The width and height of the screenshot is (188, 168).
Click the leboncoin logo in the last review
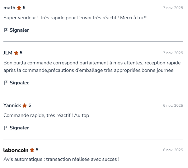tap(16, 150)
